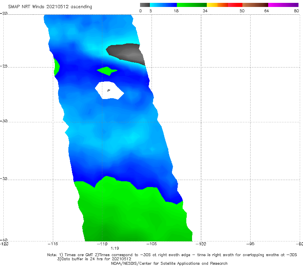Click the green segment of the color bar
303x266 pixels.
[x=192, y=5]
